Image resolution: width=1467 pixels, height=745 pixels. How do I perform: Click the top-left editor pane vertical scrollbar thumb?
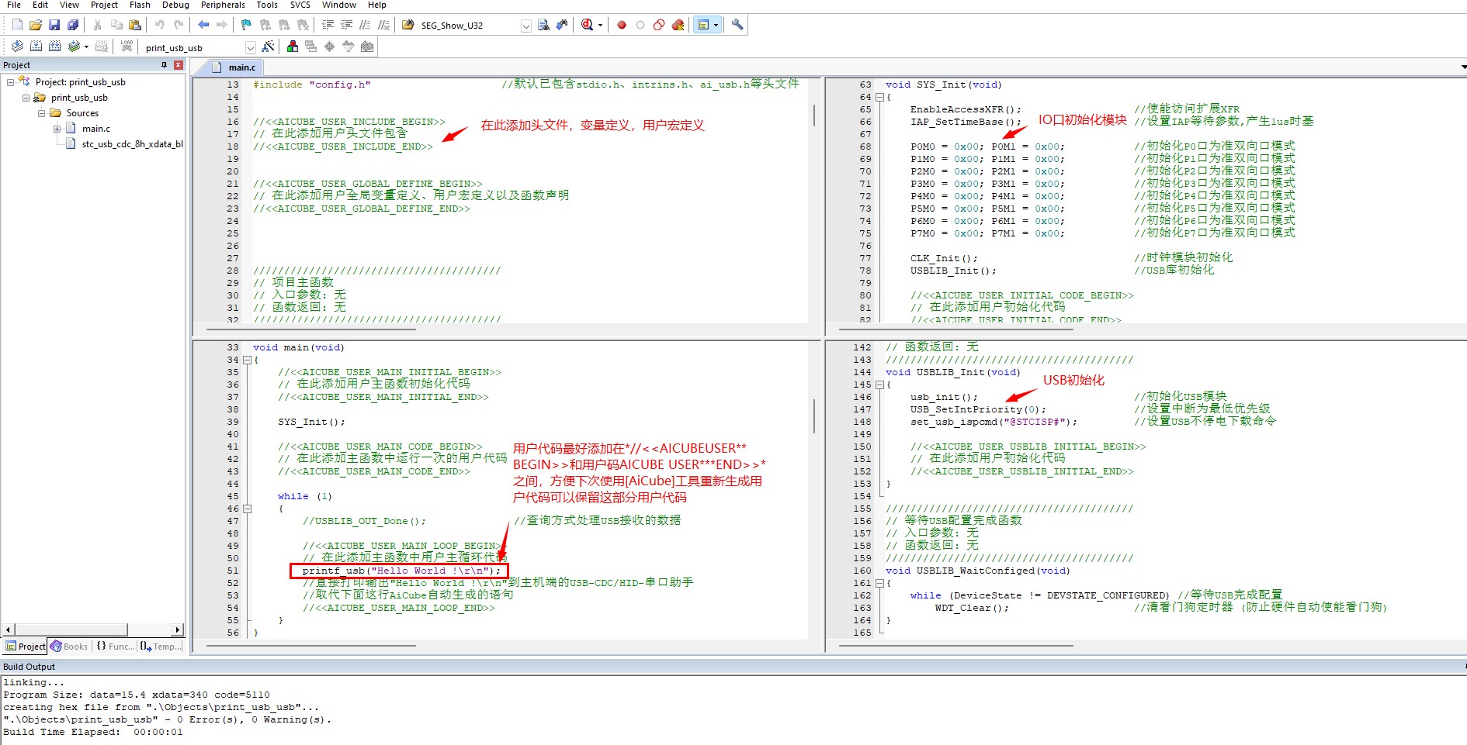[x=814, y=116]
